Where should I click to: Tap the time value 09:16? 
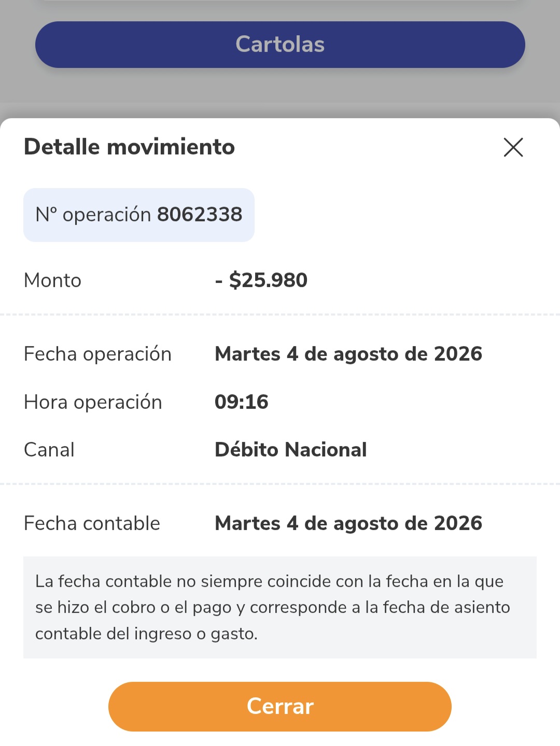tap(242, 402)
